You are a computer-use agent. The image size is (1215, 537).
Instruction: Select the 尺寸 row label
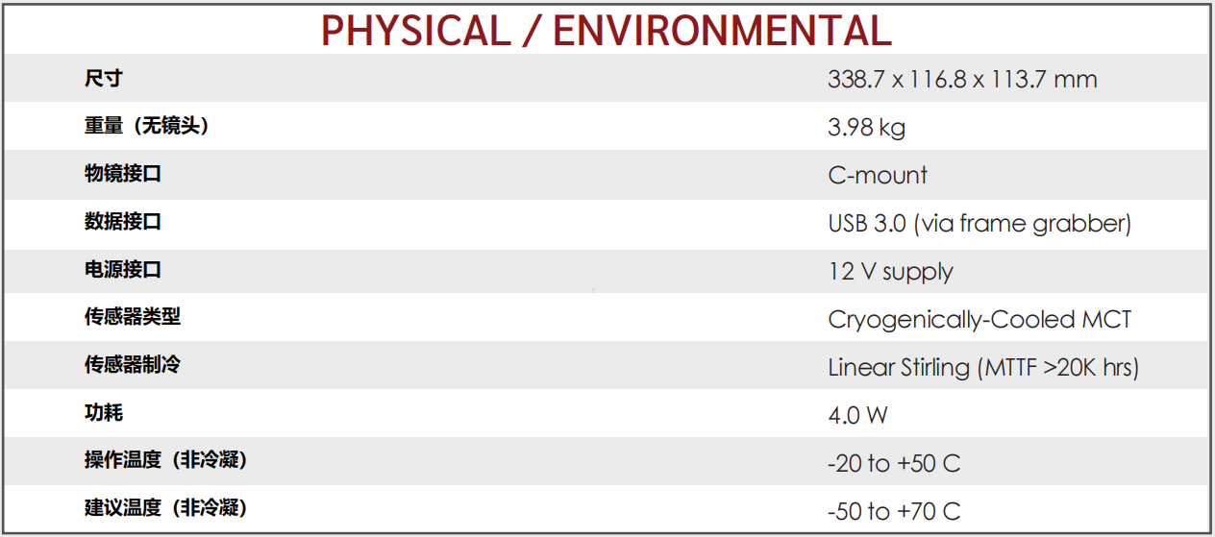coord(104,78)
